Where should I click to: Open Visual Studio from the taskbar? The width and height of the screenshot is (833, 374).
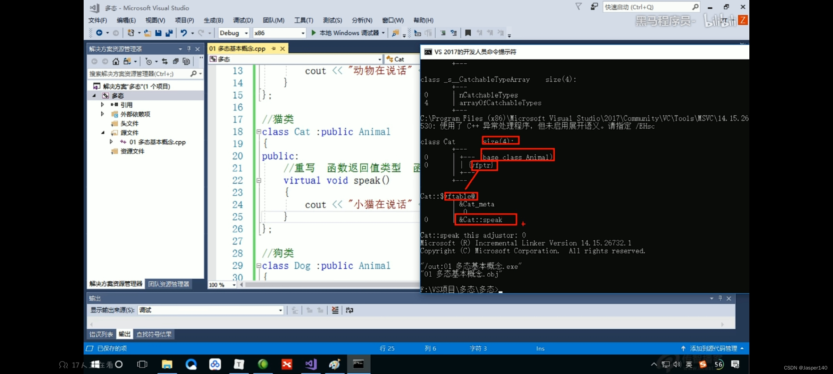[311, 364]
